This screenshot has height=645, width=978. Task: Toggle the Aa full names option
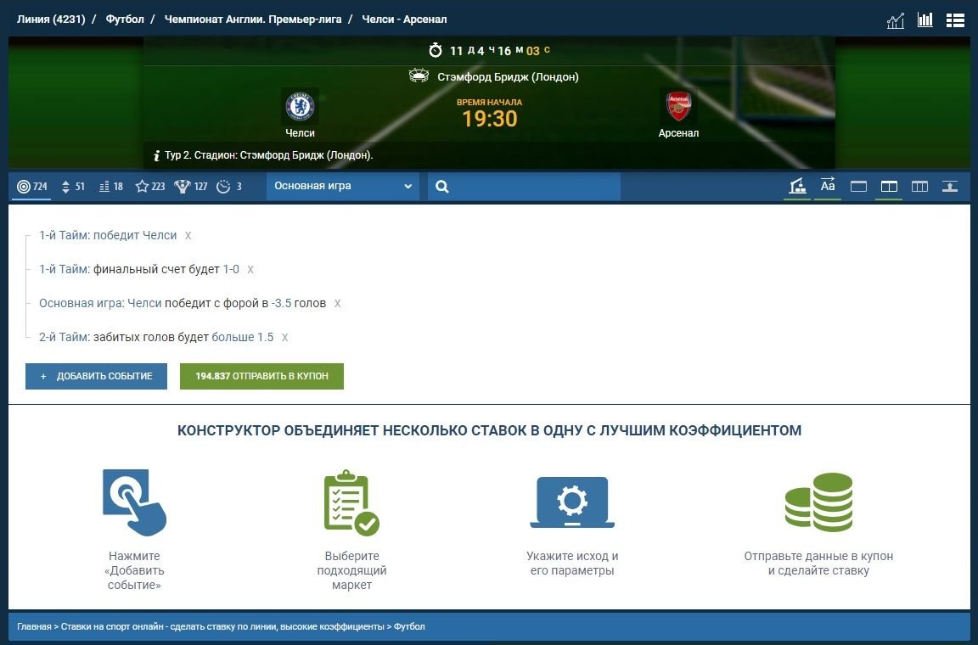pos(828,187)
